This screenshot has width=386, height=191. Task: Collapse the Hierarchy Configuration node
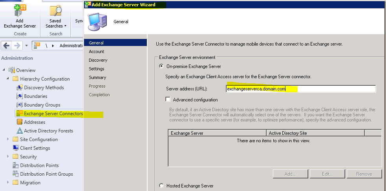coord(7,79)
